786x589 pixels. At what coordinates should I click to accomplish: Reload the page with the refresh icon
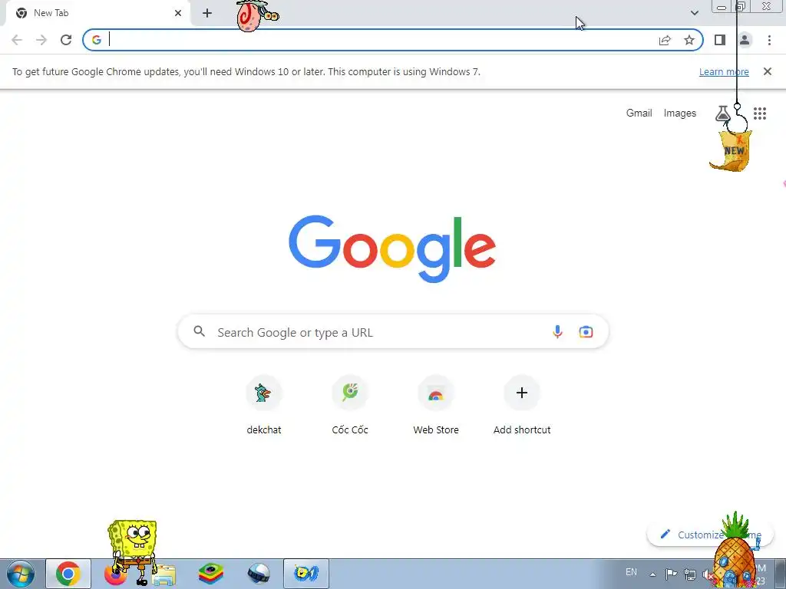66,40
